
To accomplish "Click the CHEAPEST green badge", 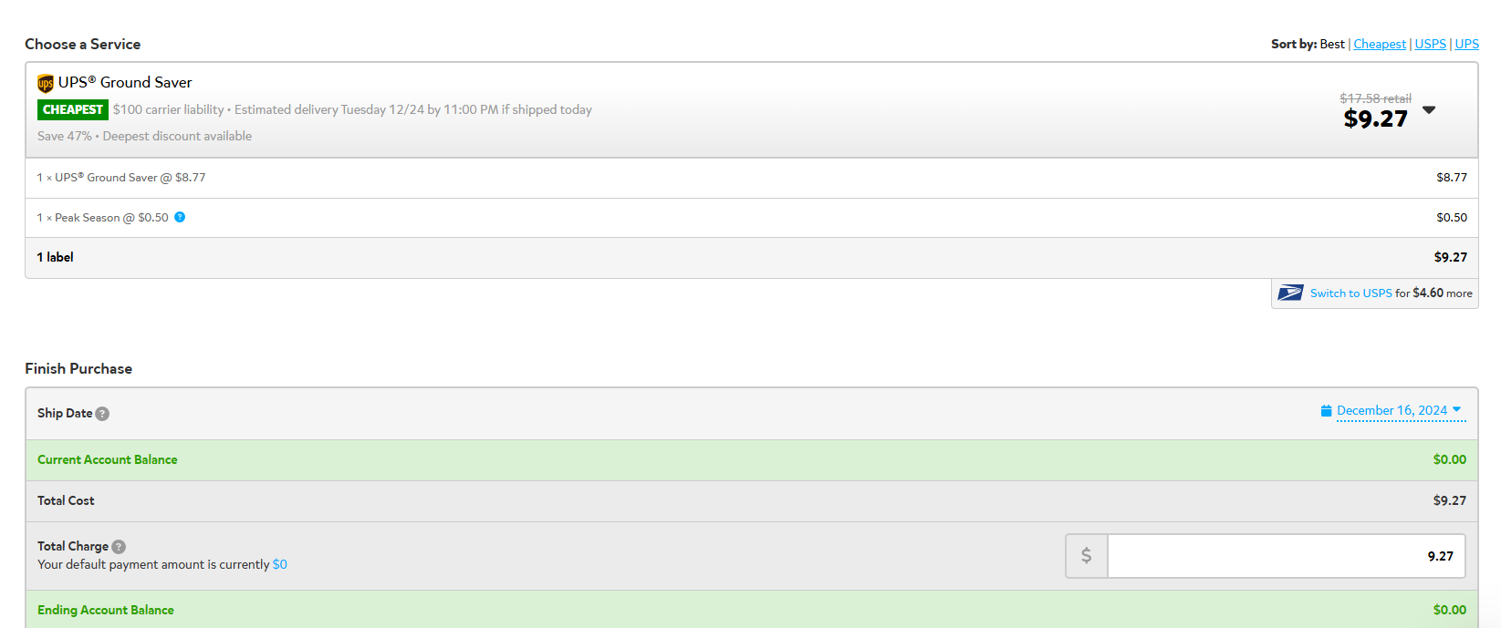I will (x=73, y=109).
